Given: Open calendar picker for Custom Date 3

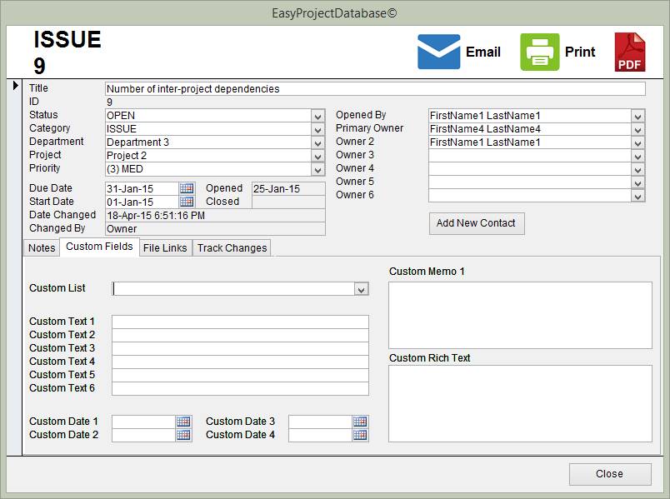Looking at the screenshot, I should (x=360, y=422).
